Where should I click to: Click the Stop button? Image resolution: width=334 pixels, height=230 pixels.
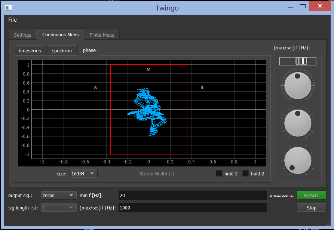(x=312, y=208)
